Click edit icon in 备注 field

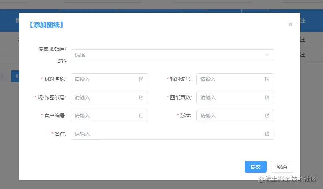tap(267, 134)
